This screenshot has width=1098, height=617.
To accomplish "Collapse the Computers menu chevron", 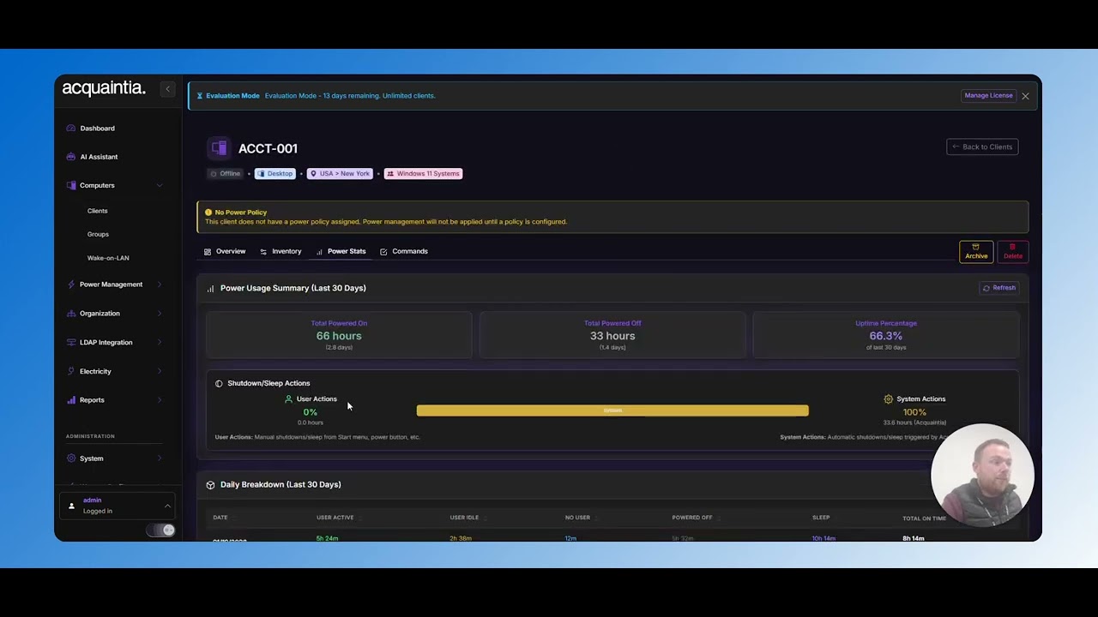I will (160, 186).
